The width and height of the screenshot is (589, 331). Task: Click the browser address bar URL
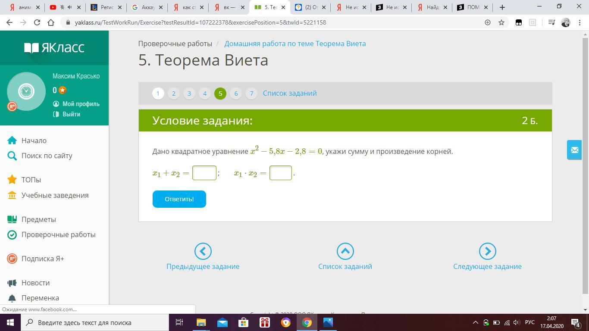pyautogui.click(x=201, y=22)
